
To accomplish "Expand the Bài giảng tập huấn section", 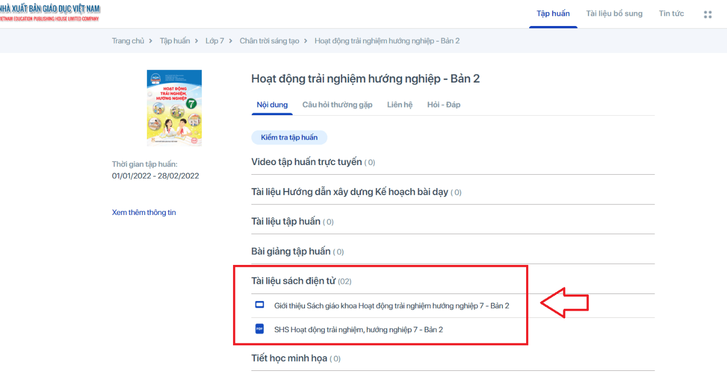I will pos(453,252).
